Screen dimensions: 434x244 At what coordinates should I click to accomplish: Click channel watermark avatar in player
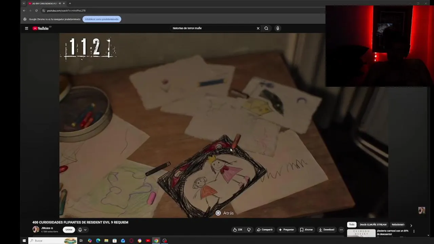(421, 210)
